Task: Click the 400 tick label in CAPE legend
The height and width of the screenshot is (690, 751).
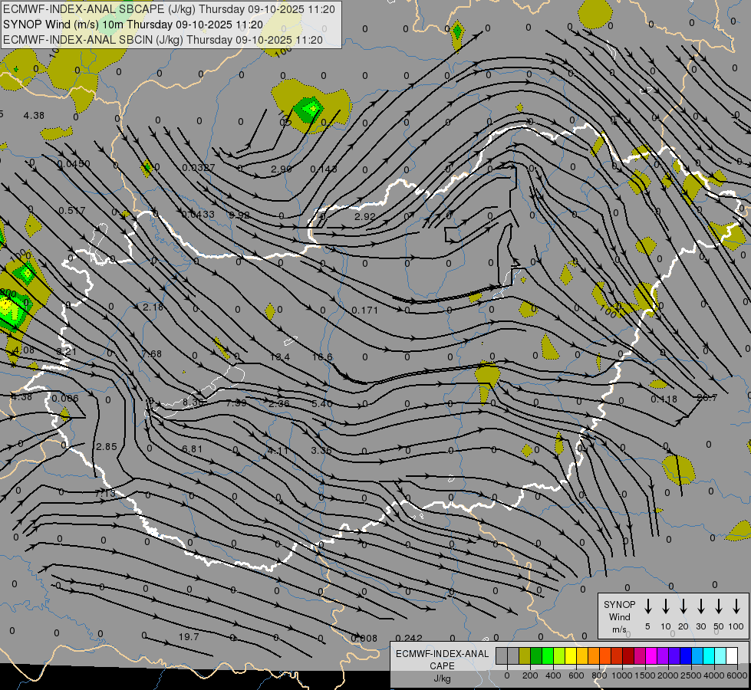Action: tap(553, 675)
